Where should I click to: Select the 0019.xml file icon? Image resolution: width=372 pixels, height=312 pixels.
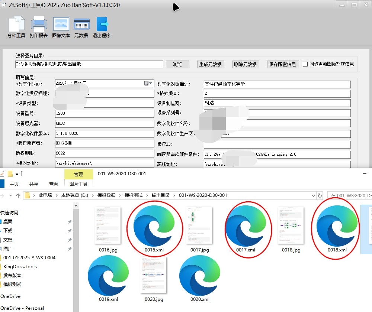tap(108, 276)
